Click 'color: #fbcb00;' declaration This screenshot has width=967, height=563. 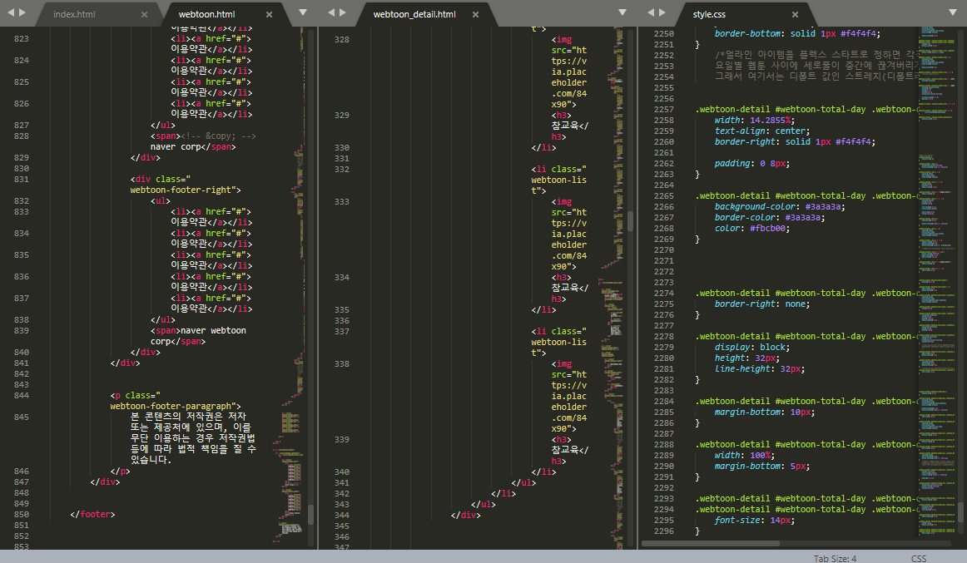(x=752, y=229)
